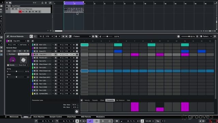Roll the Randomization dice in Generate Steps
This screenshot has height=123, width=218.
coord(23,60)
